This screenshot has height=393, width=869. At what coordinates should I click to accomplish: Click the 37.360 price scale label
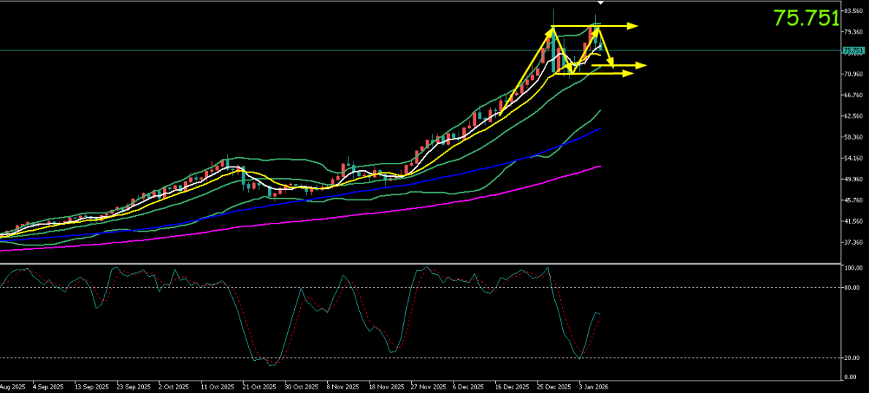(x=853, y=243)
